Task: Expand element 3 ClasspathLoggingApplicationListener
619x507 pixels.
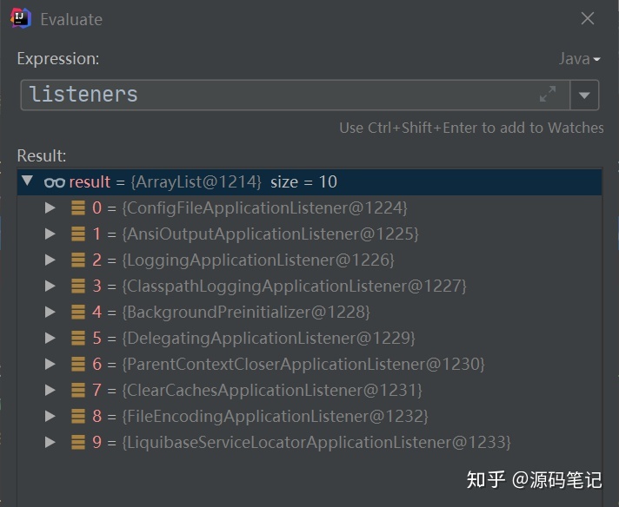Action: [50, 286]
